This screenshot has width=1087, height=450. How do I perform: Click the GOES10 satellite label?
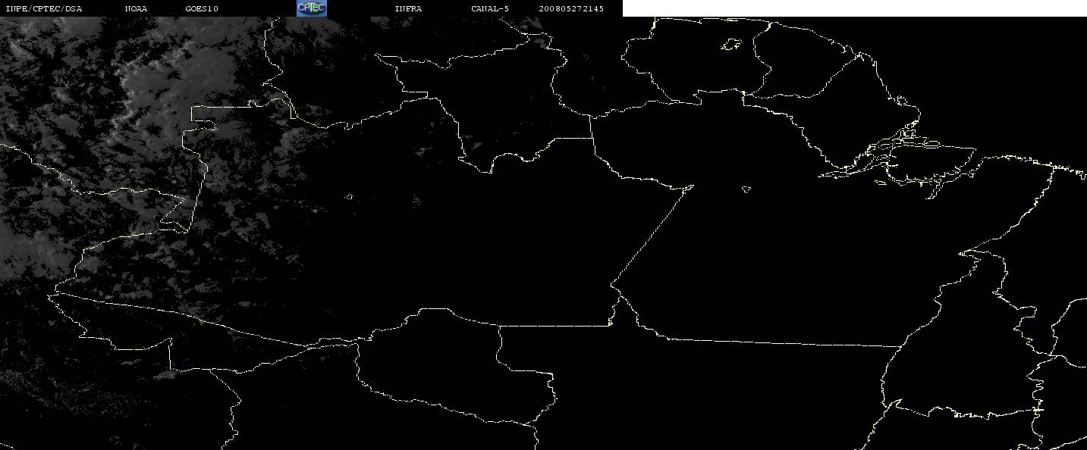202,8
